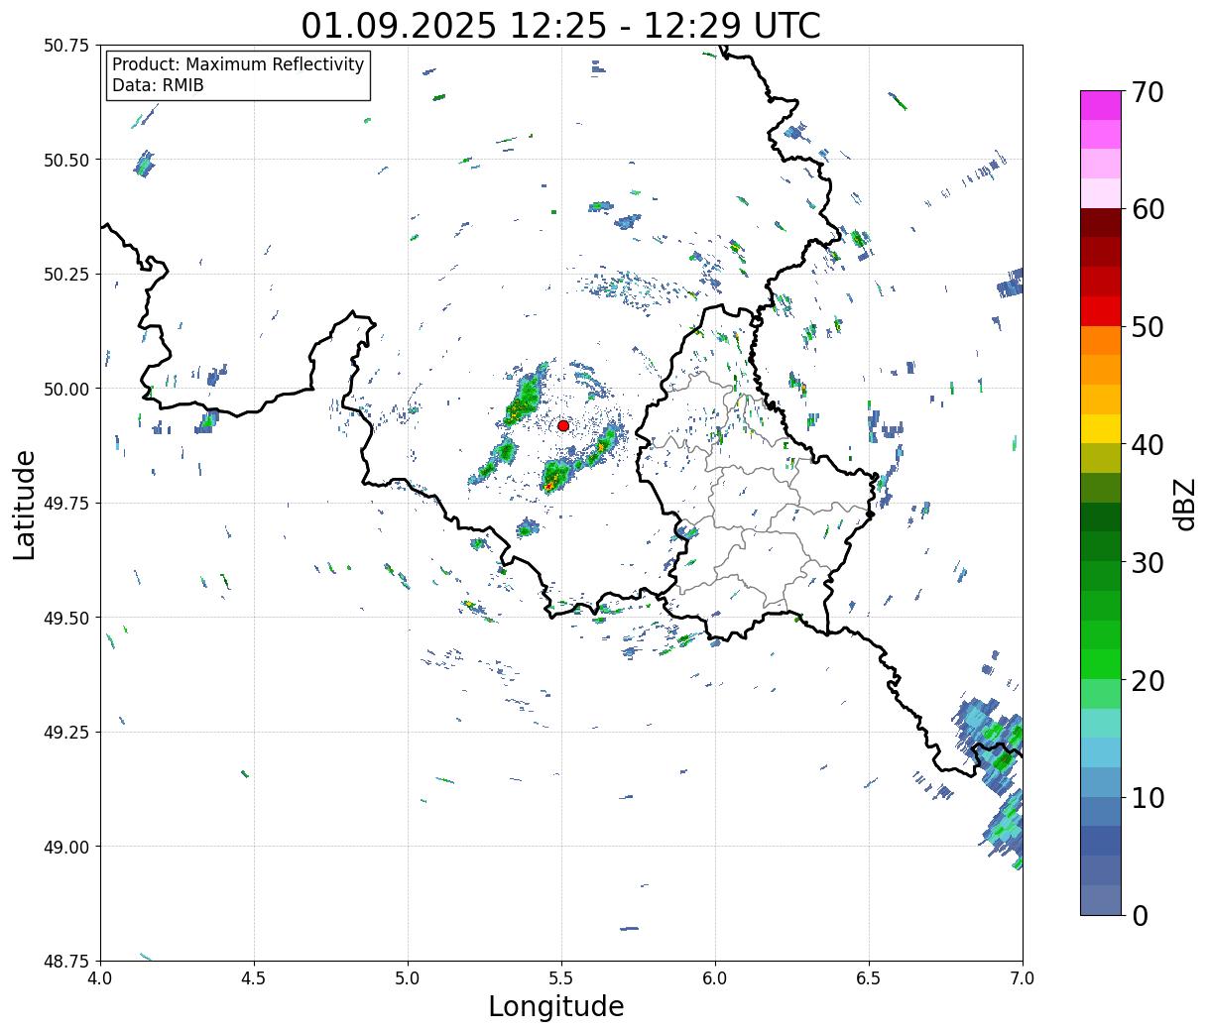The image size is (1209, 1031).
Task: Click the bright red swatch above 50
Action: pyautogui.click(x=1101, y=310)
